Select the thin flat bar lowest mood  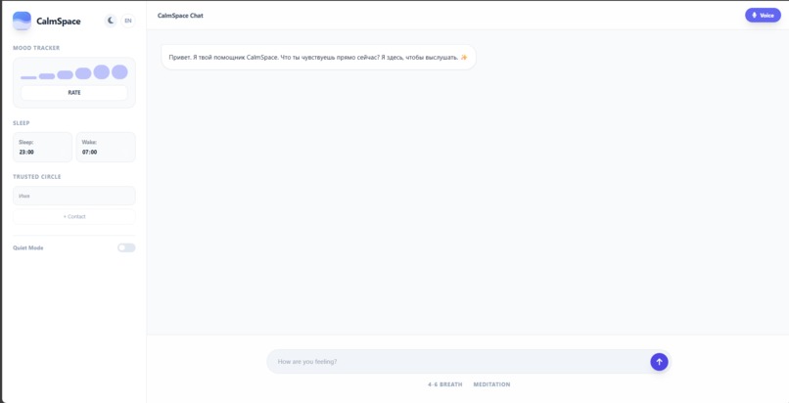28,77
